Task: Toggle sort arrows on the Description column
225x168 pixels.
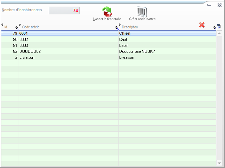Action: coord(120,25)
